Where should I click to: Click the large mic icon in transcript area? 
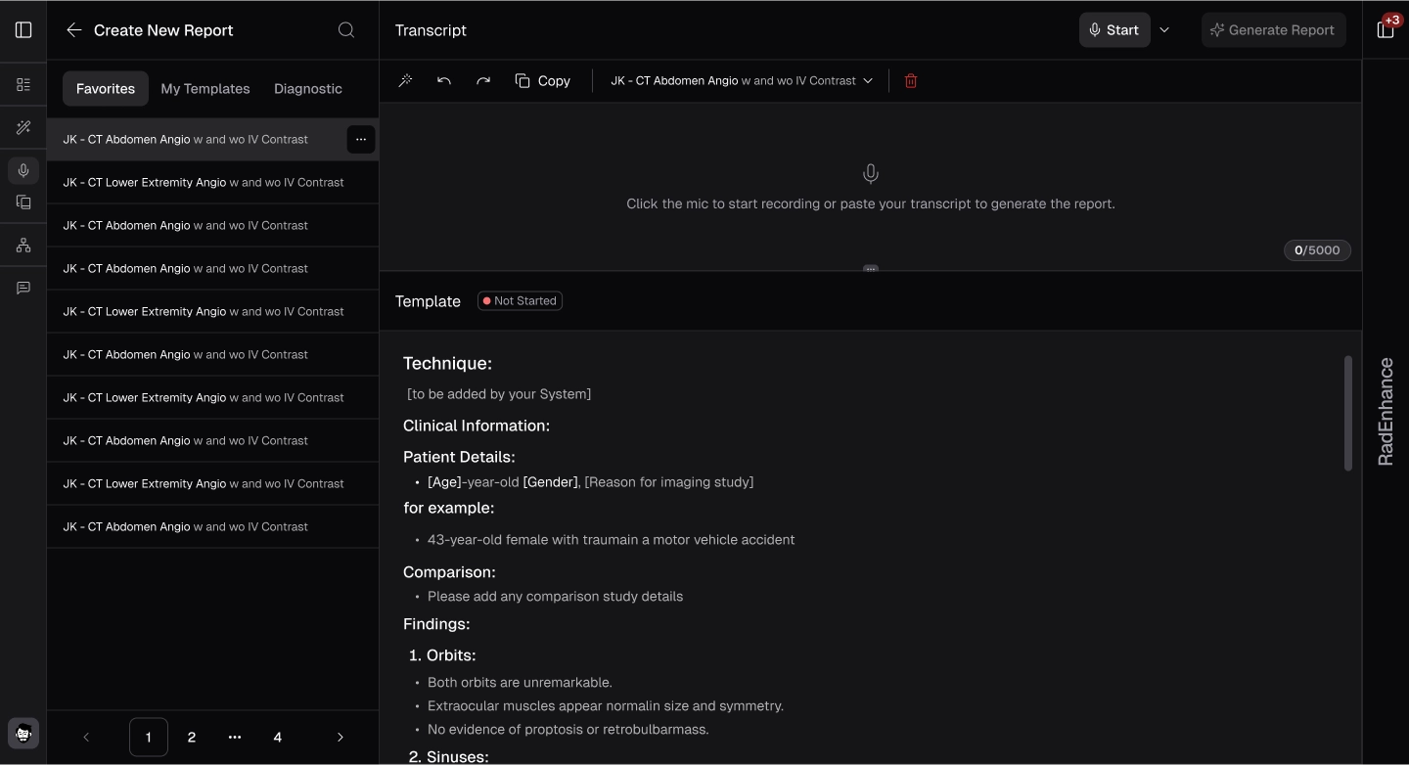[871, 174]
